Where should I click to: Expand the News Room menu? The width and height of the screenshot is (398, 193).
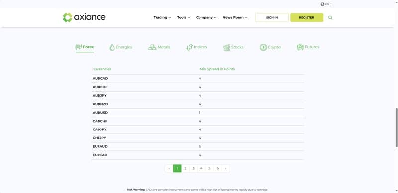pos(235,17)
